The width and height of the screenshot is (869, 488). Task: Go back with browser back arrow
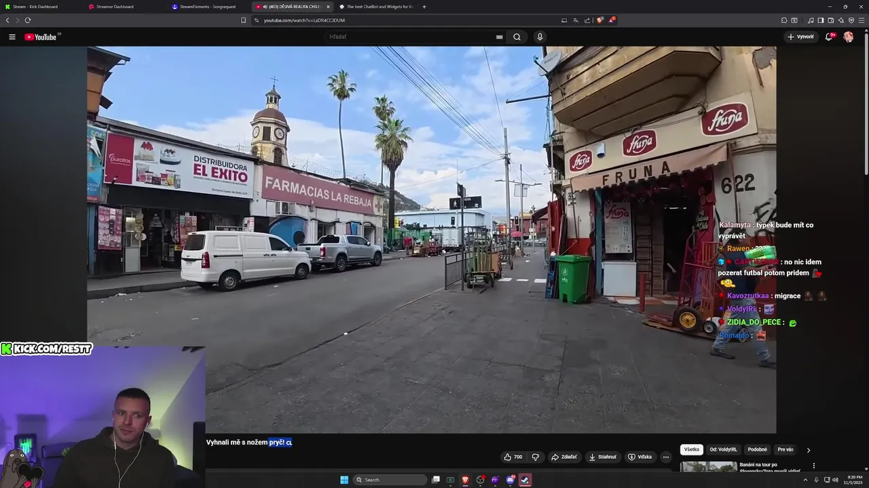coord(7,20)
